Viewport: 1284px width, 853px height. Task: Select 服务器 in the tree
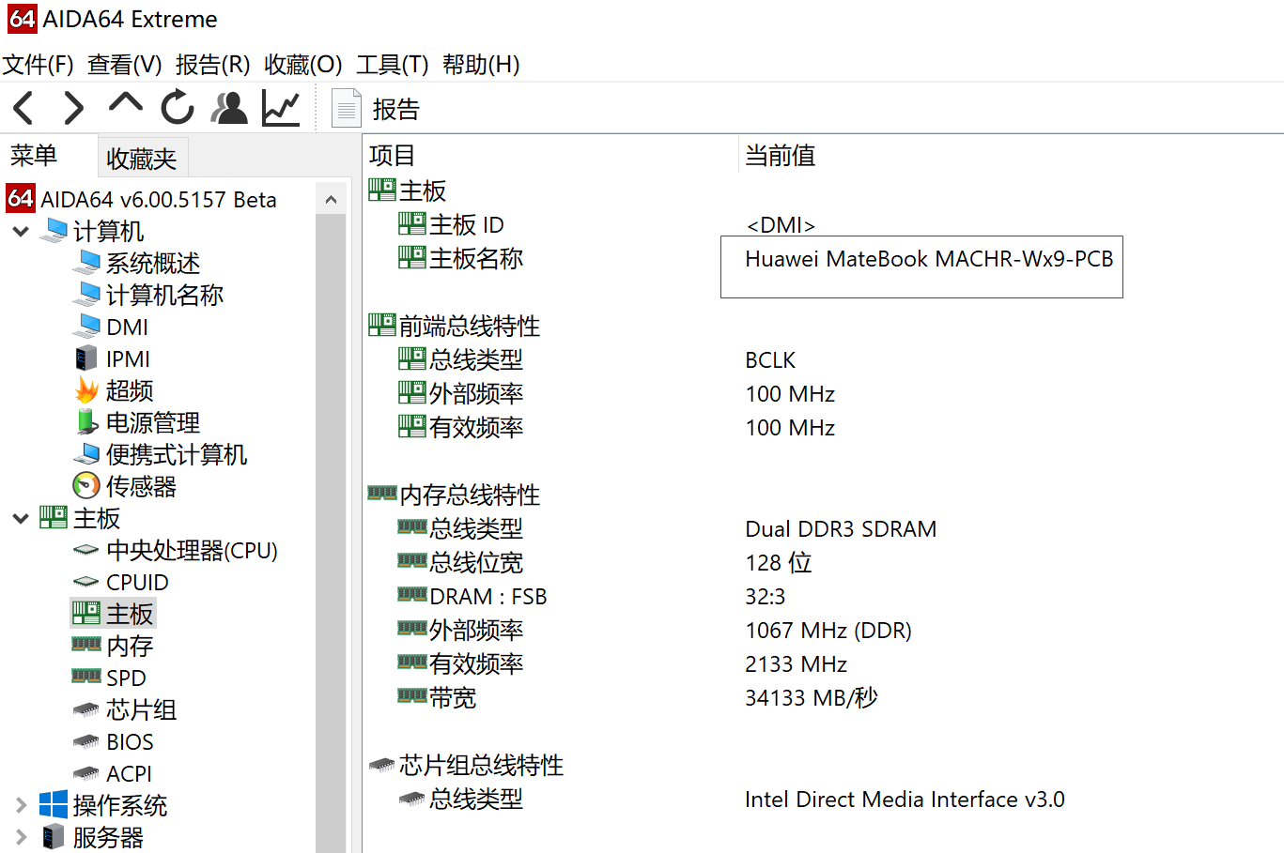(92, 837)
